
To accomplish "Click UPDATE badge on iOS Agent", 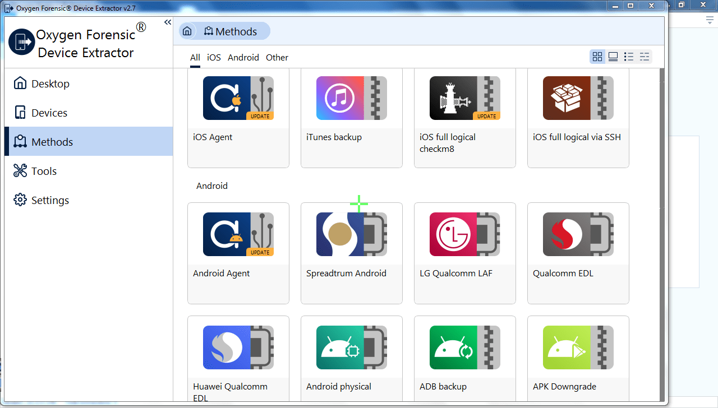I will pos(260,116).
